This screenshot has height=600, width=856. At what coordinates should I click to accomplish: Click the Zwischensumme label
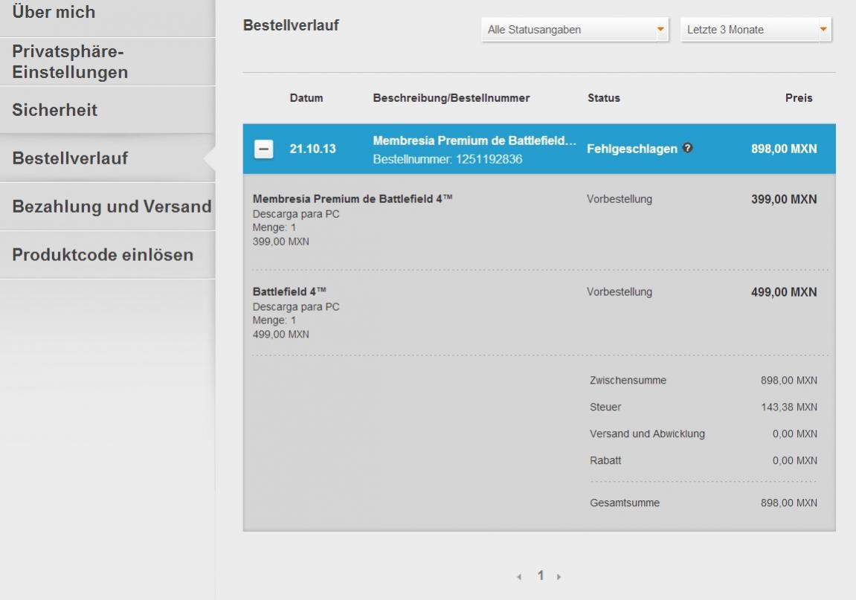[x=628, y=380]
